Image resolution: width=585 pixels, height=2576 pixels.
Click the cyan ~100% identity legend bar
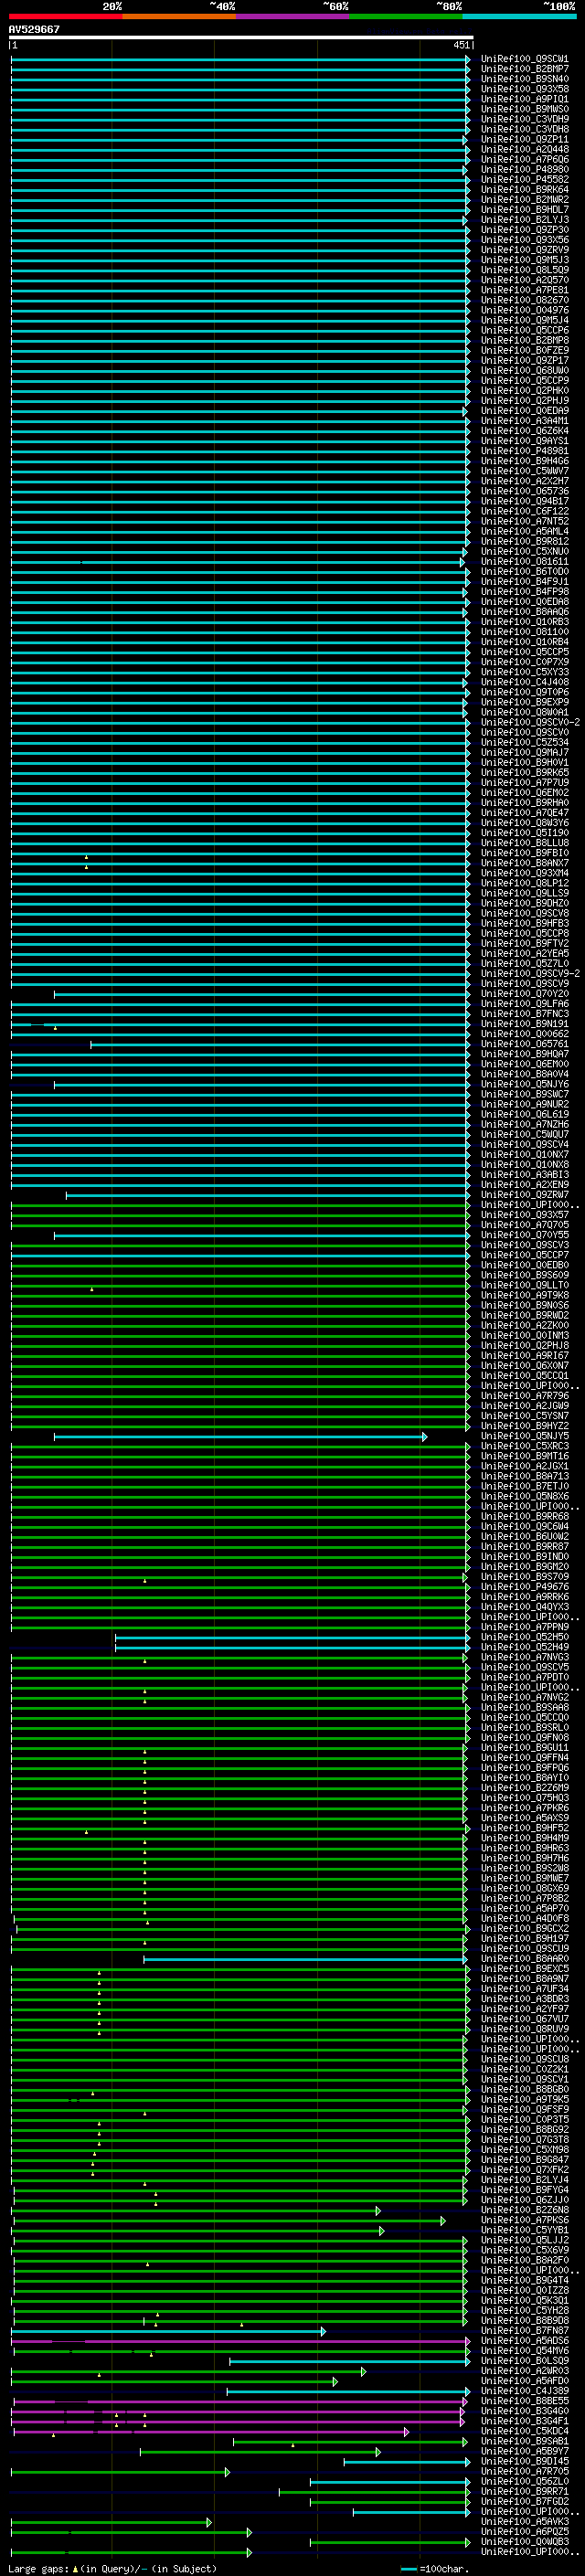pyautogui.click(x=520, y=17)
